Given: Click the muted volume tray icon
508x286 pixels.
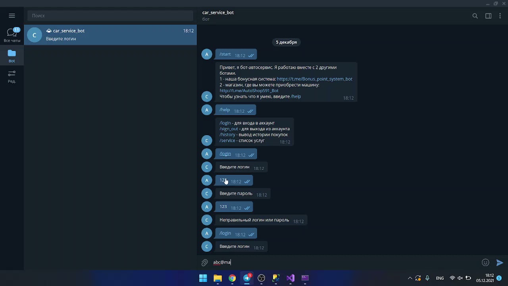Looking at the screenshot, I should pyautogui.click(x=460, y=278).
